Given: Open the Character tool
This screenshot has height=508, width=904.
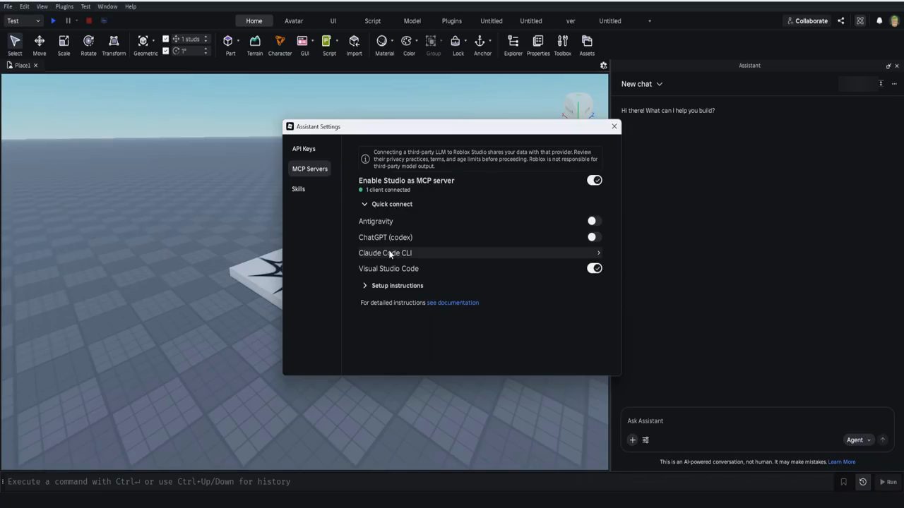Looking at the screenshot, I should click(280, 45).
